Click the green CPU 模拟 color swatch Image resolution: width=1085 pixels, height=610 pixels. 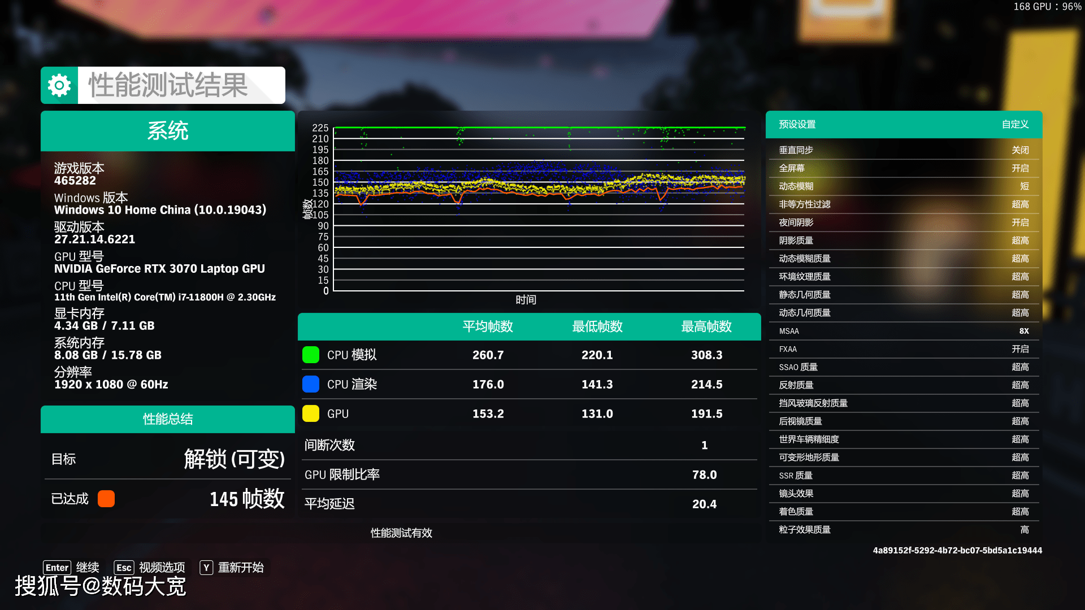(x=311, y=355)
